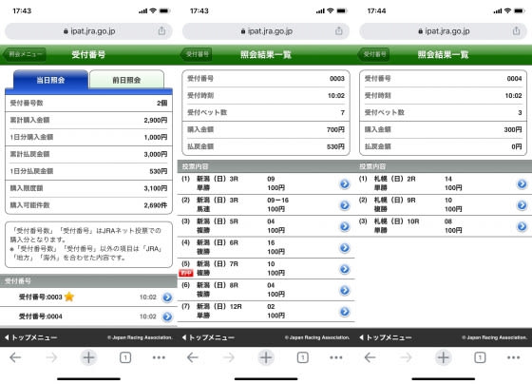Tap browser back arrow in left screen

pos(15,357)
